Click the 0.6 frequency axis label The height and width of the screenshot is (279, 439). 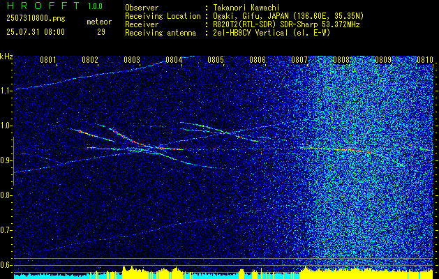[6, 265]
